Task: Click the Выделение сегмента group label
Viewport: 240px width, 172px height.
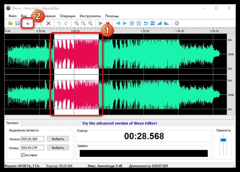Action: 24,130
